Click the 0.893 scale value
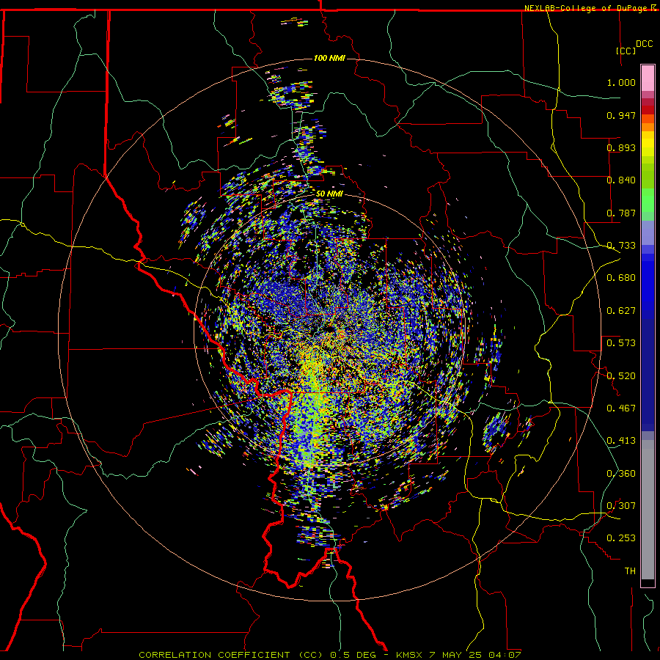The image size is (660, 660). point(621,147)
